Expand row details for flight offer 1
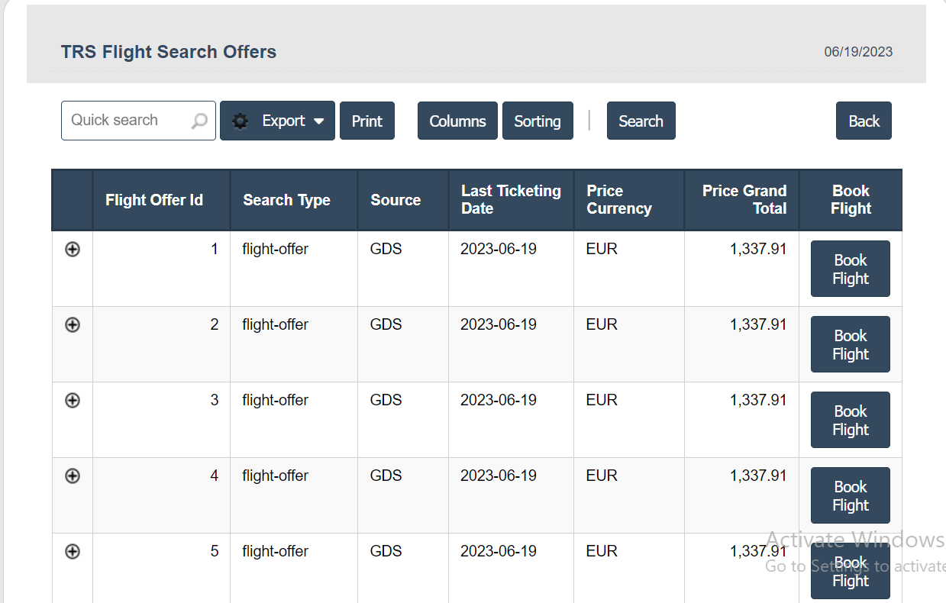This screenshot has width=946, height=603. click(73, 249)
